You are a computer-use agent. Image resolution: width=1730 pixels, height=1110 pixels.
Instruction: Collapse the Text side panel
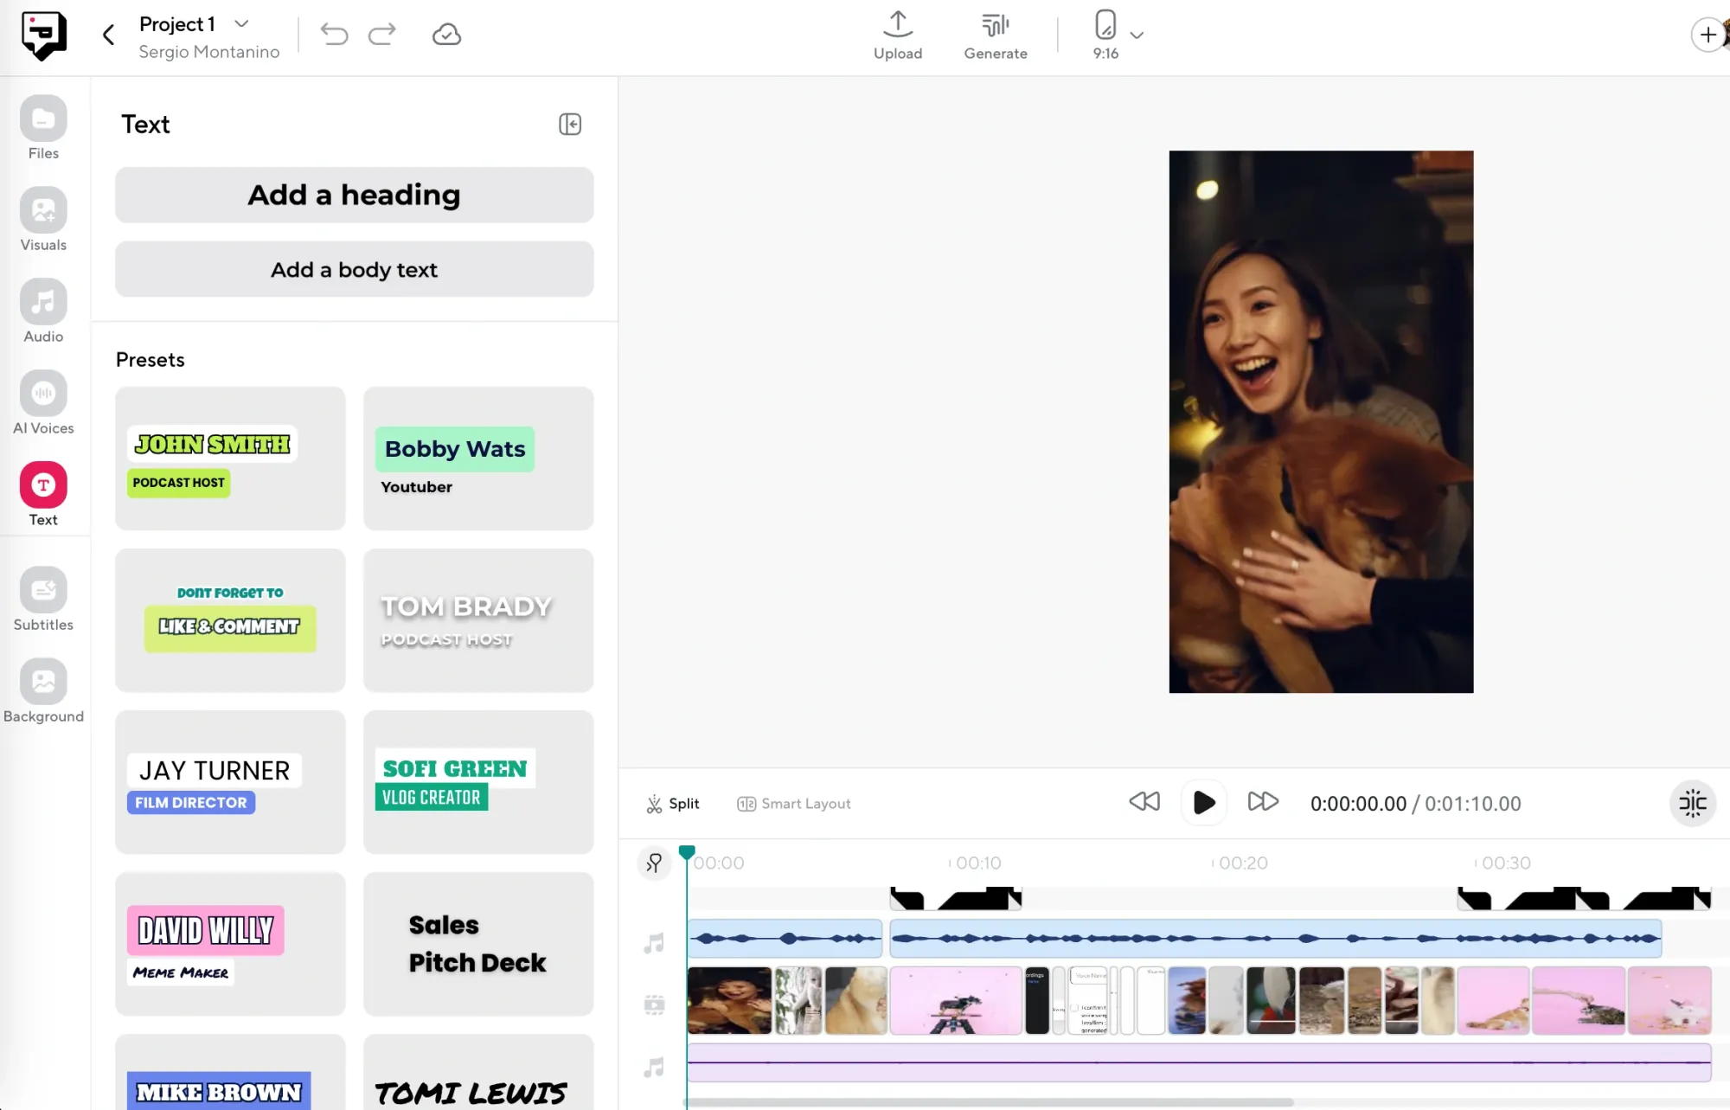coord(570,124)
